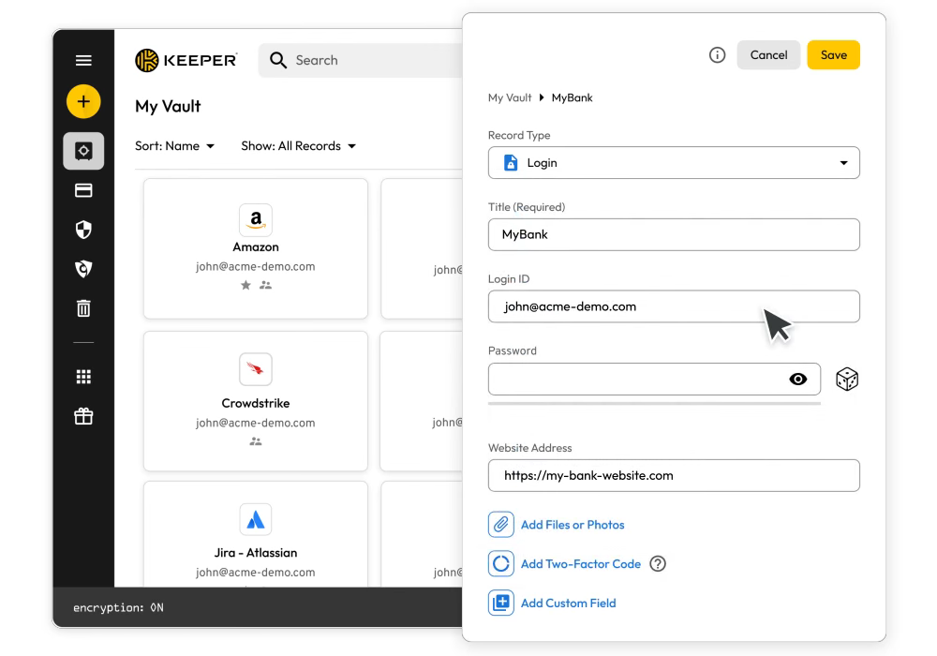Open the Show: All Records filter

(x=298, y=146)
